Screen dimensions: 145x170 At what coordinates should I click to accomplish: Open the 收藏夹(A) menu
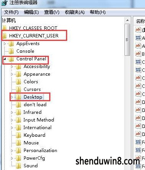pos(75,12)
